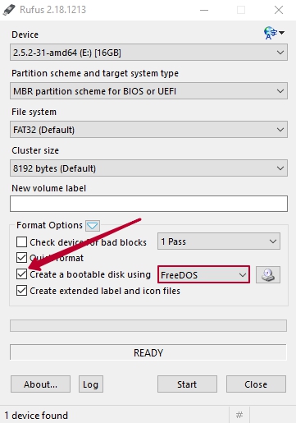Click the select ISO image disc icon

click(x=268, y=274)
